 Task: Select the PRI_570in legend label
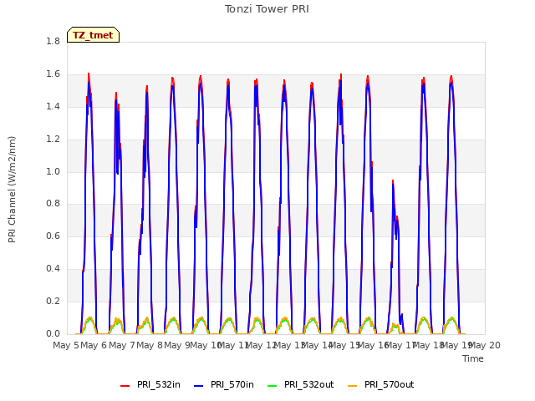coord(232,384)
